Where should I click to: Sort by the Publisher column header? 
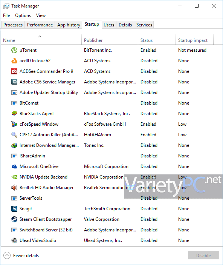point(110,40)
